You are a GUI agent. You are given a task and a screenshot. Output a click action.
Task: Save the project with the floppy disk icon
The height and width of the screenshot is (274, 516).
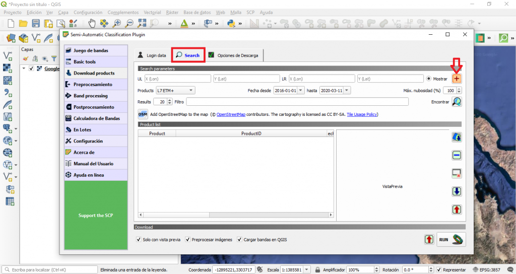pos(36,23)
